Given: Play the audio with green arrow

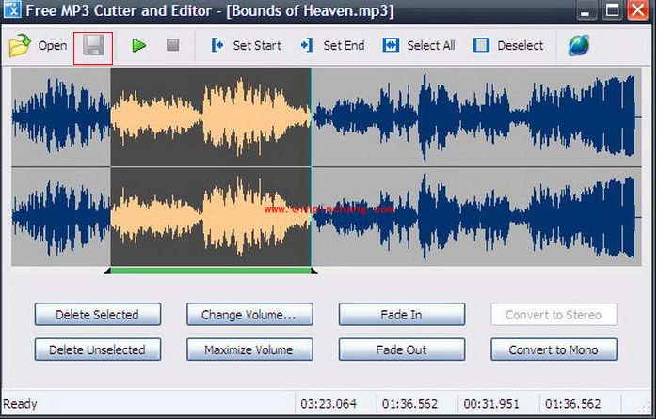Looking at the screenshot, I should click(139, 45).
